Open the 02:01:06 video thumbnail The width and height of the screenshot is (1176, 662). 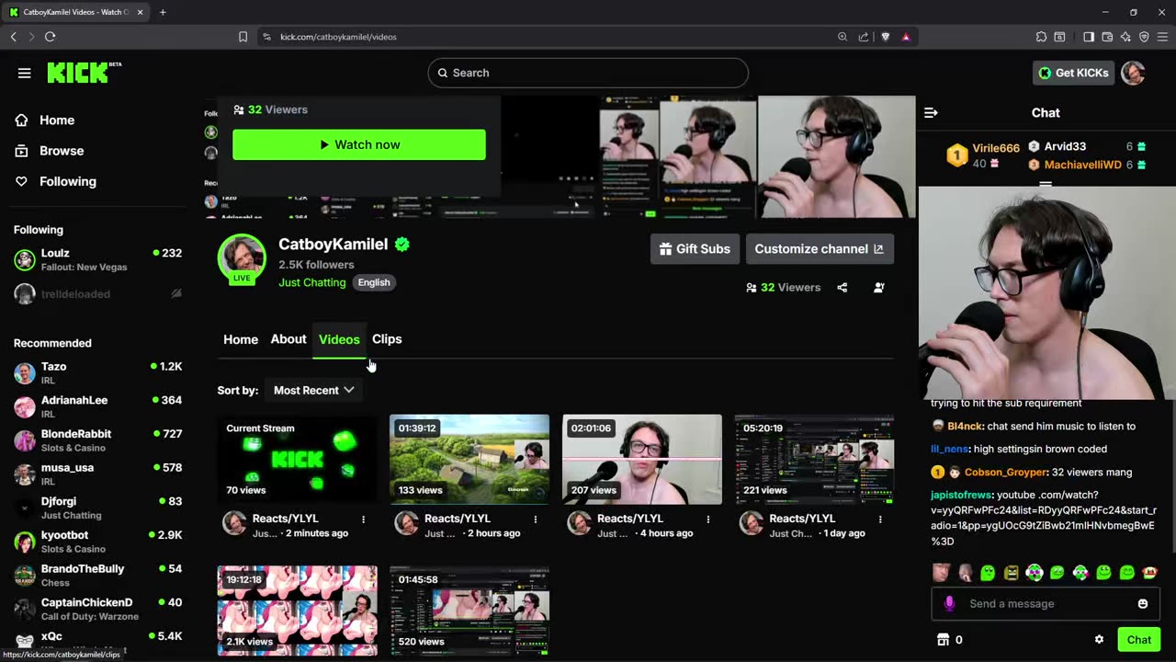click(642, 459)
